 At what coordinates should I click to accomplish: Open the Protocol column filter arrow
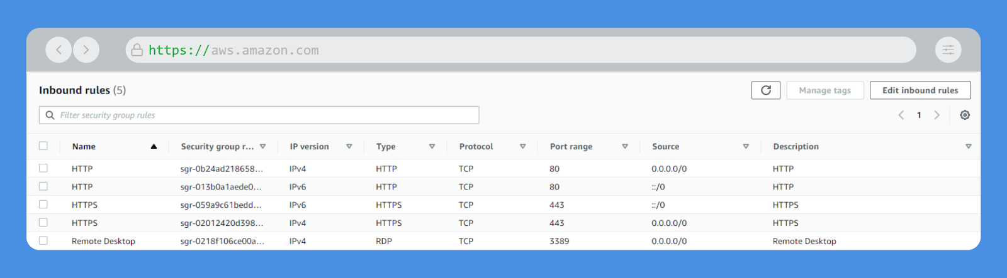tap(522, 146)
